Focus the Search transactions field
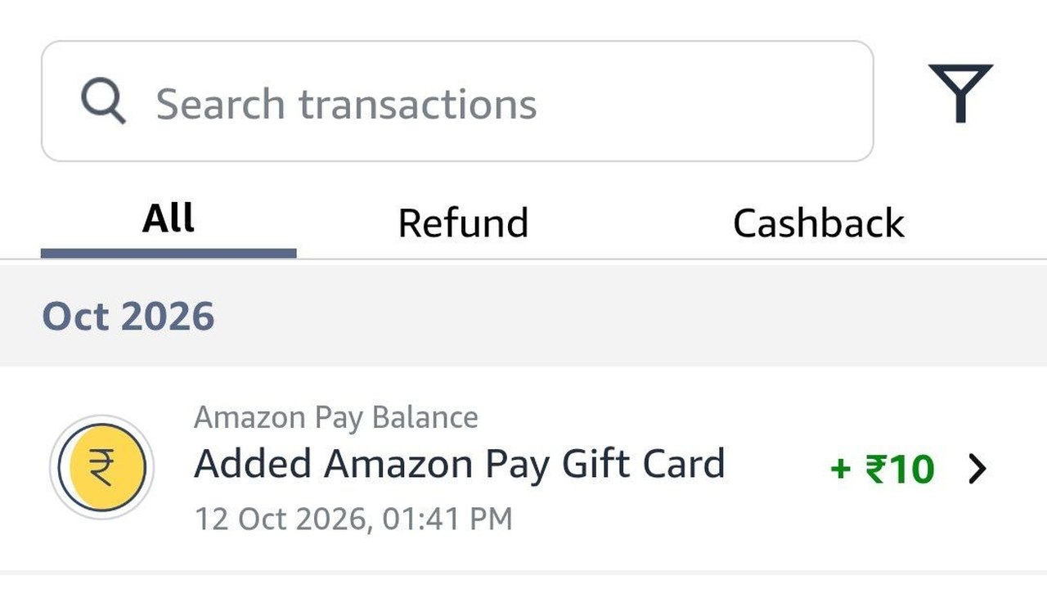 coord(457,101)
